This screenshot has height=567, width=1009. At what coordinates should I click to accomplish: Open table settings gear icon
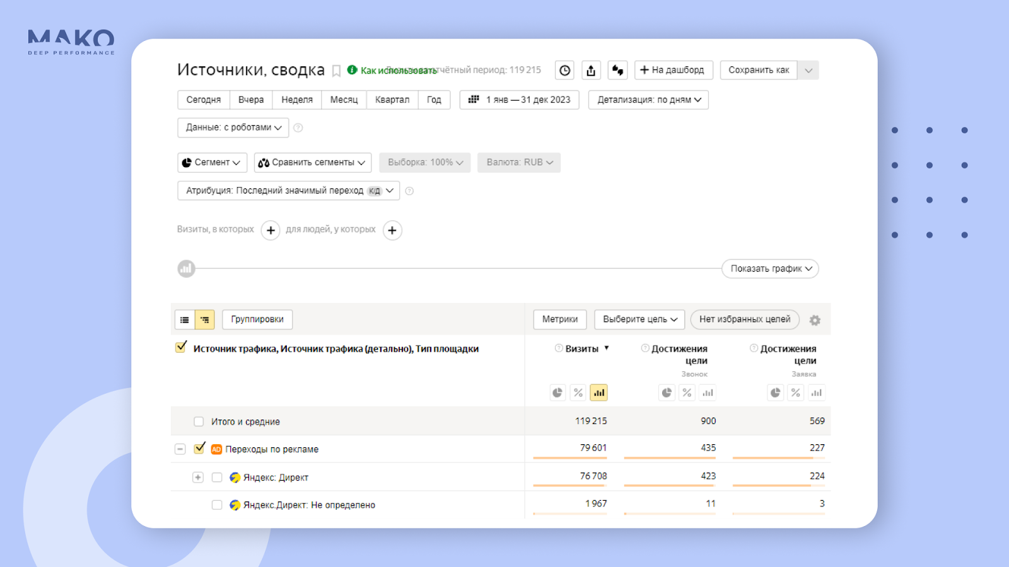click(815, 321)
